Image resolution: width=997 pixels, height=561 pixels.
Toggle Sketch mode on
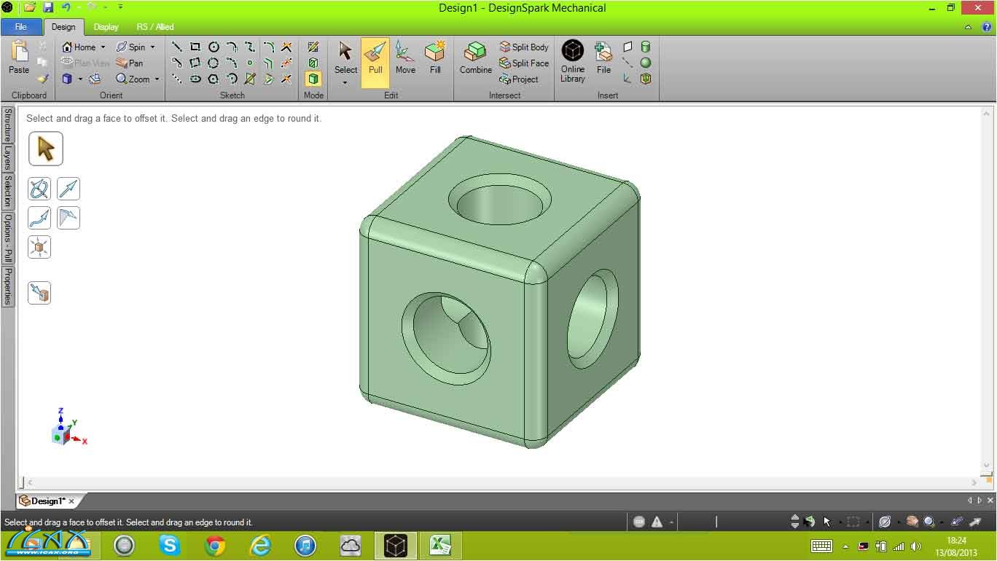click(x=313, y=47)
